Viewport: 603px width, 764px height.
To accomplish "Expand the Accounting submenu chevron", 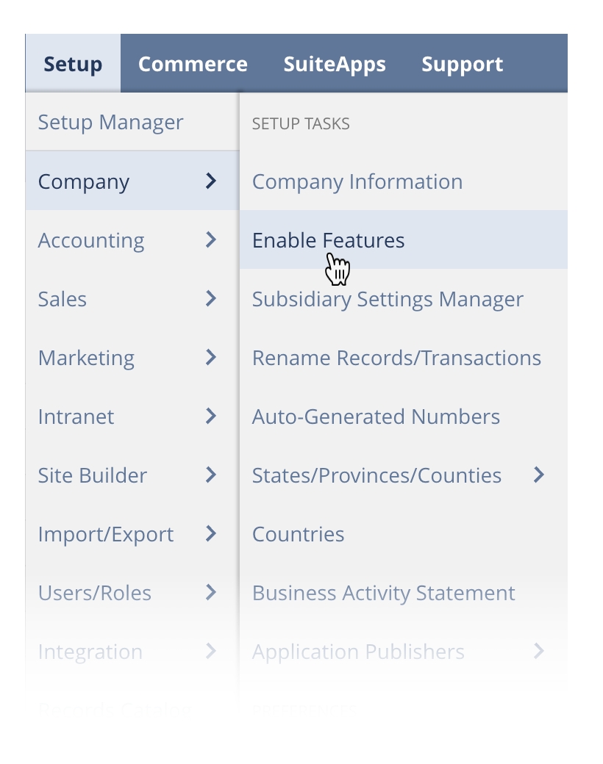I will click(211, 239).
